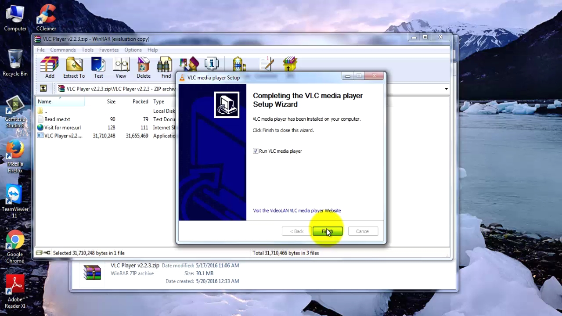The height and width of the screenshot is (316, 562).
Task: Open the Commands menu in WinRAR
Action: click(63, 50)
